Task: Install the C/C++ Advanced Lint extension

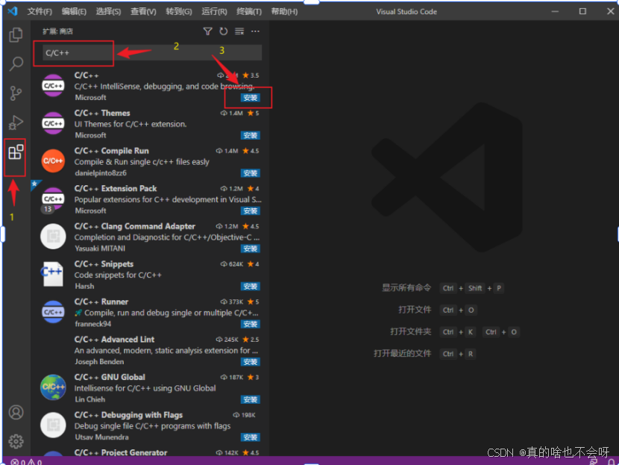Action: click(x=251, y=362)
